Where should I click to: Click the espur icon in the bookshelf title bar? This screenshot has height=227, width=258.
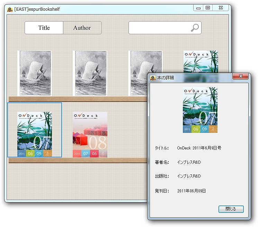(10, 9)
